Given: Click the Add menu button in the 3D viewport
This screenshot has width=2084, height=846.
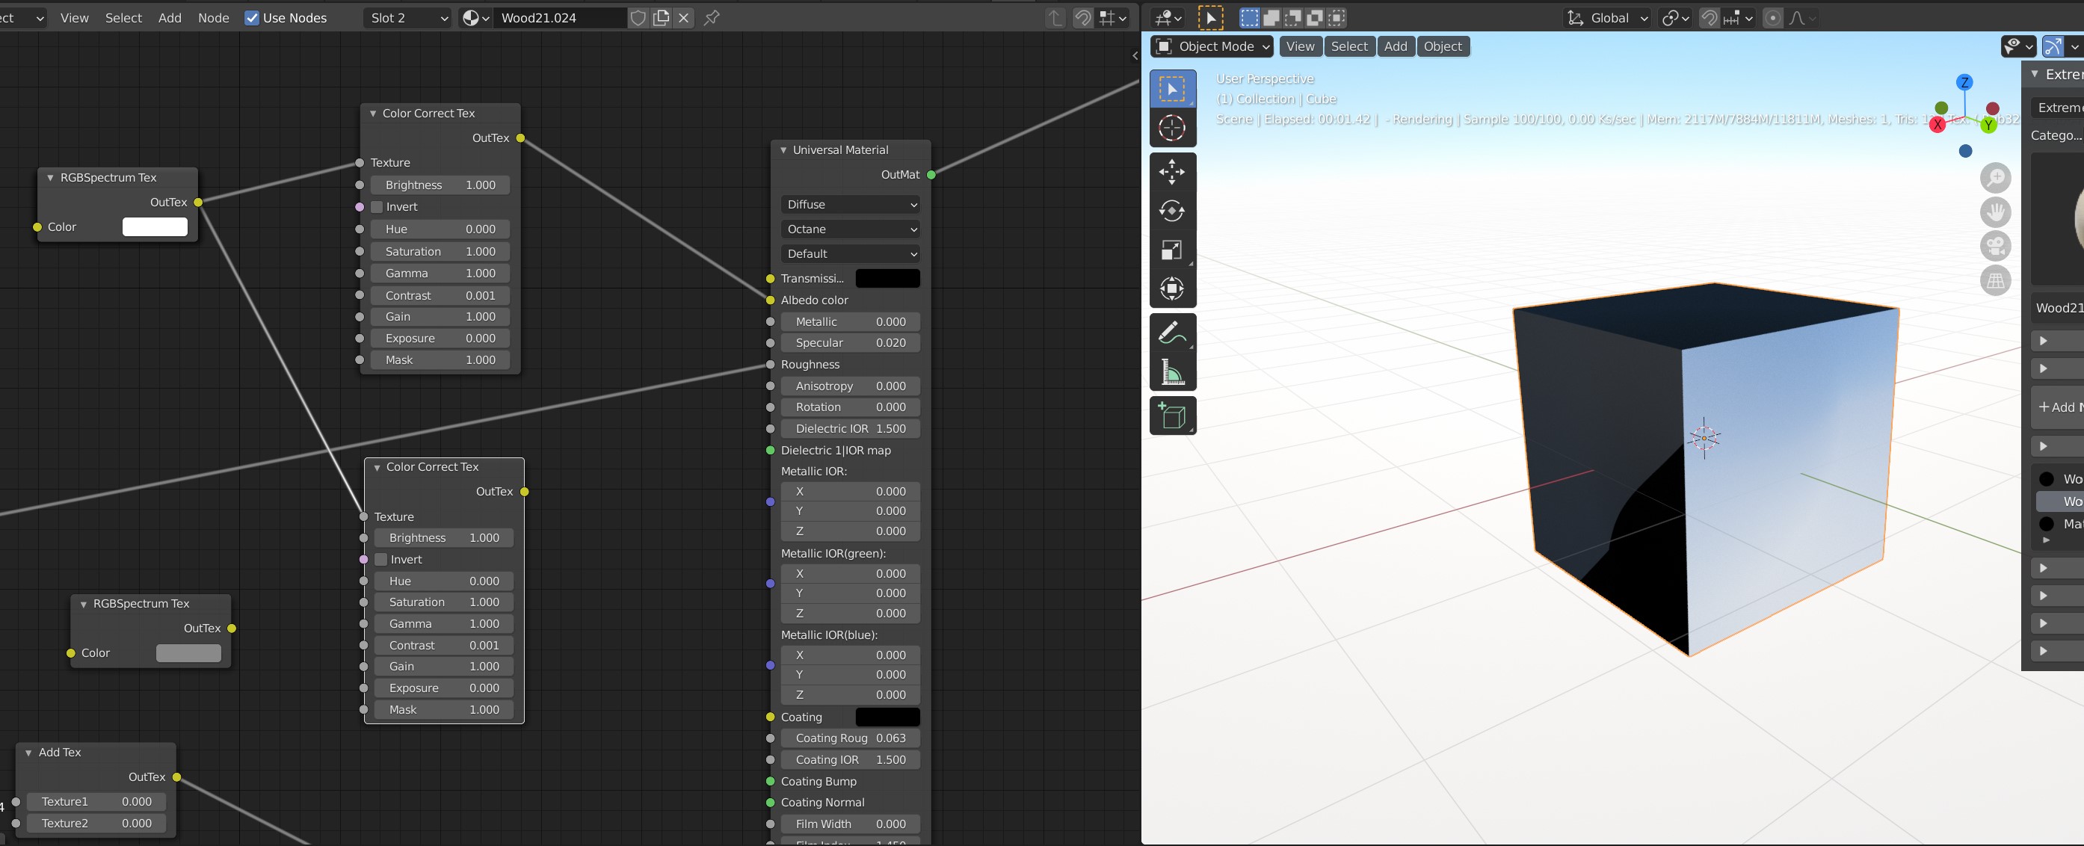Looking at the screenshot, I should point(1395,47).
